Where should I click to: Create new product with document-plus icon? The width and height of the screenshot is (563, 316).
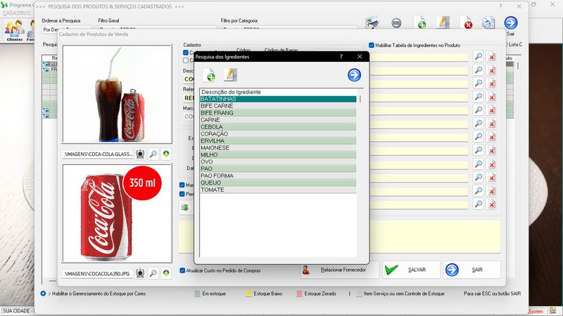click(x=419, y=22)
